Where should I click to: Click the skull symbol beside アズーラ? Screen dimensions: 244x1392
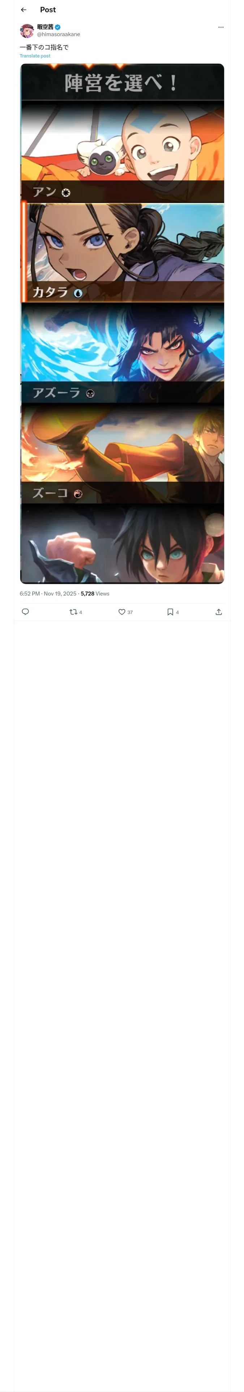click(90, 394)
